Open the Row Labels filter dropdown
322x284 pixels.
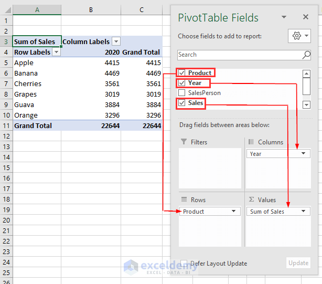pyautogui.click(x=56, y=52)
